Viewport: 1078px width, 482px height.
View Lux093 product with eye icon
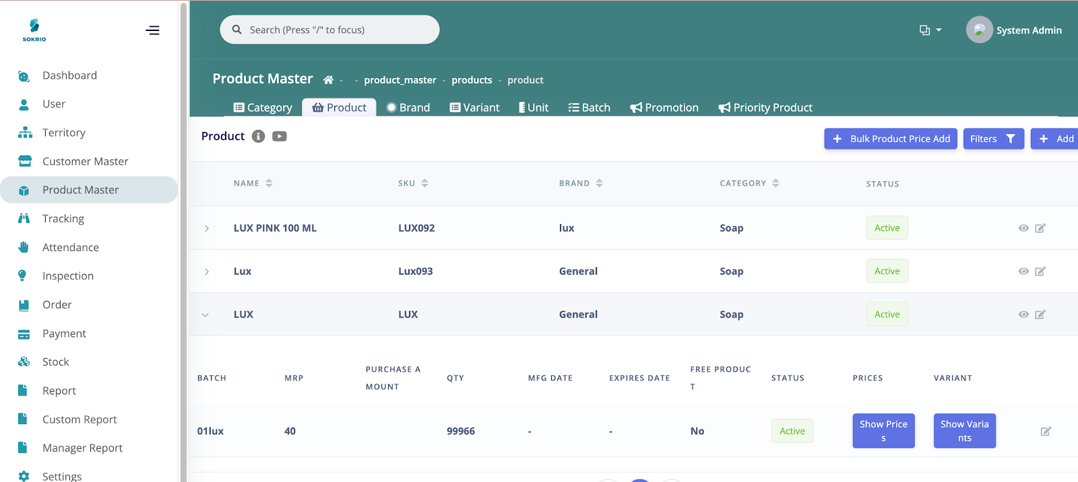pos(1023,271)
